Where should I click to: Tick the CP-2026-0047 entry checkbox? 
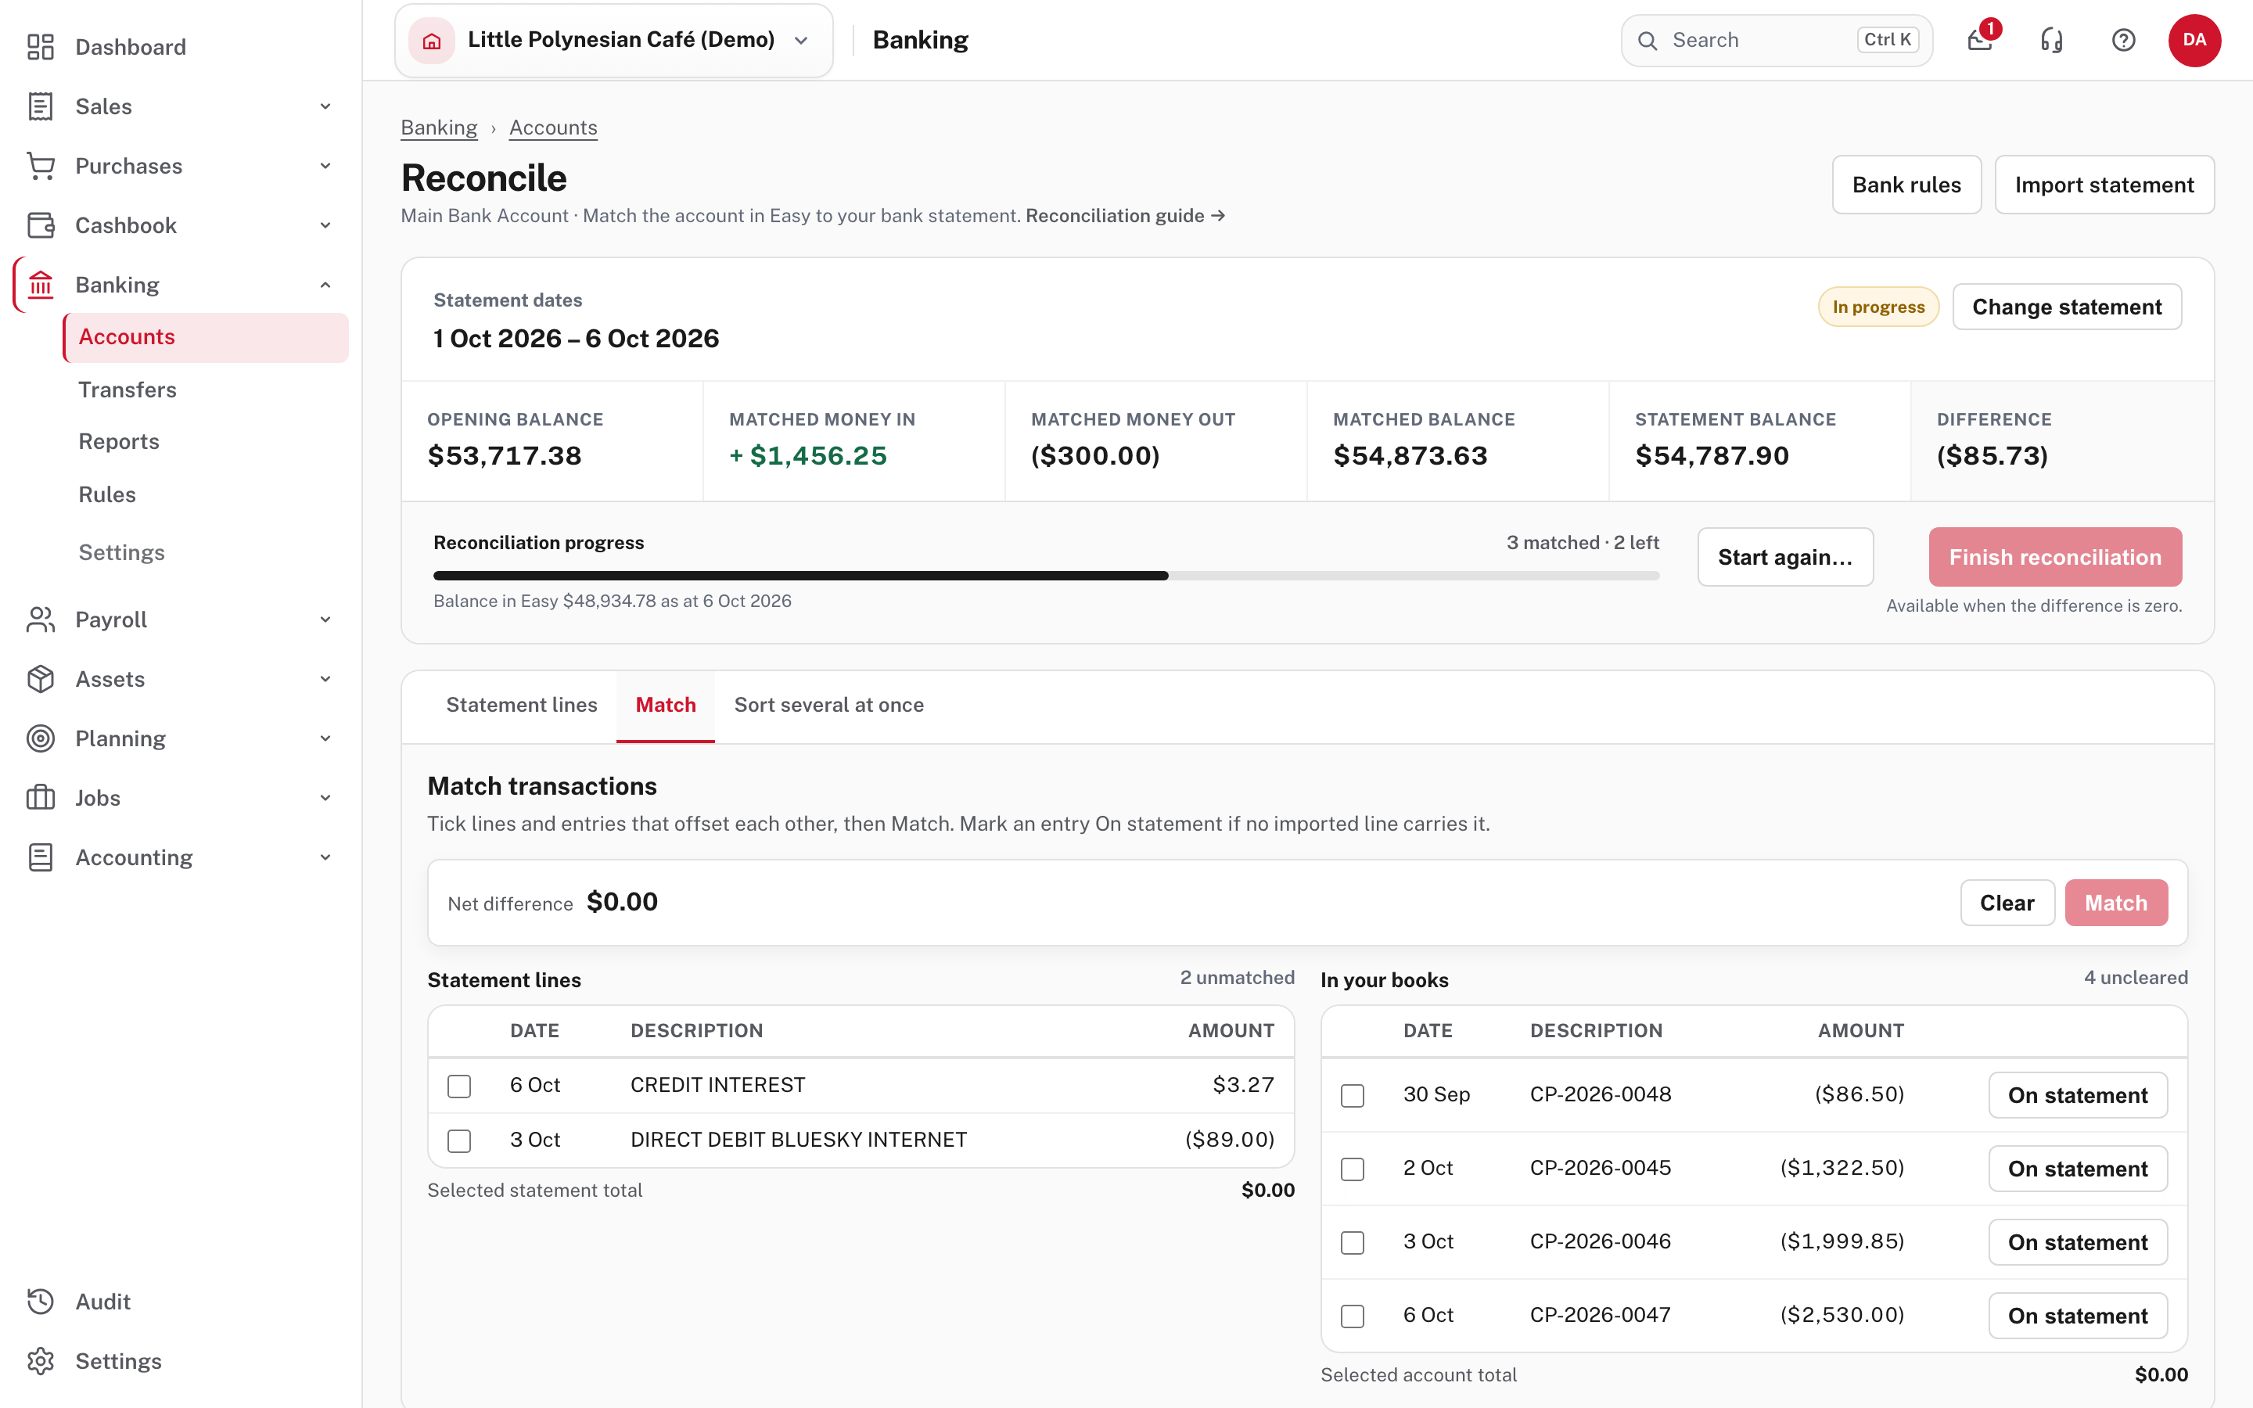pyautogui.click(x=1353, y=1316)
